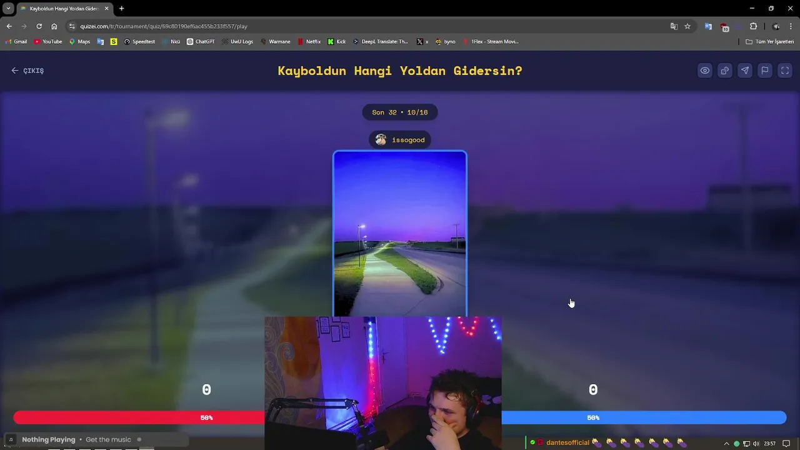
Task: Open the red extension with badge 10
Action: (x=724, y=27)
